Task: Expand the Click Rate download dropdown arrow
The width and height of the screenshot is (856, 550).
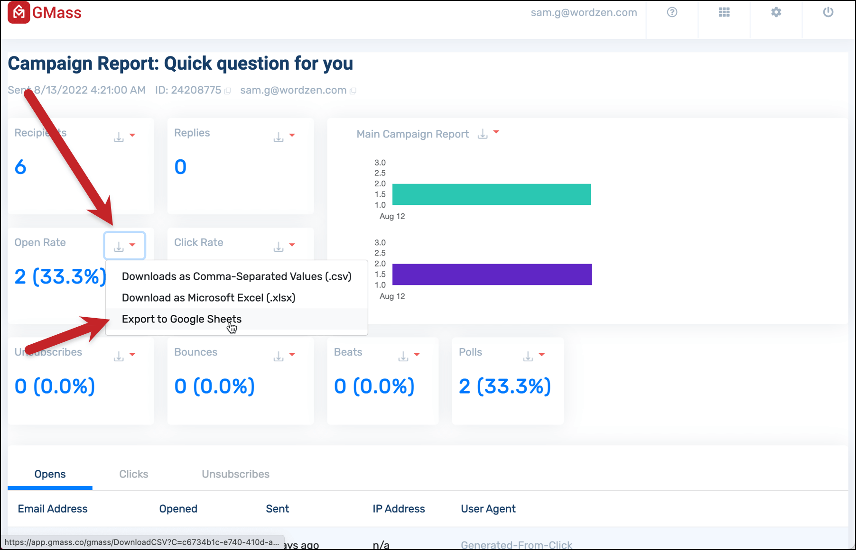Action: coord(292,245)
